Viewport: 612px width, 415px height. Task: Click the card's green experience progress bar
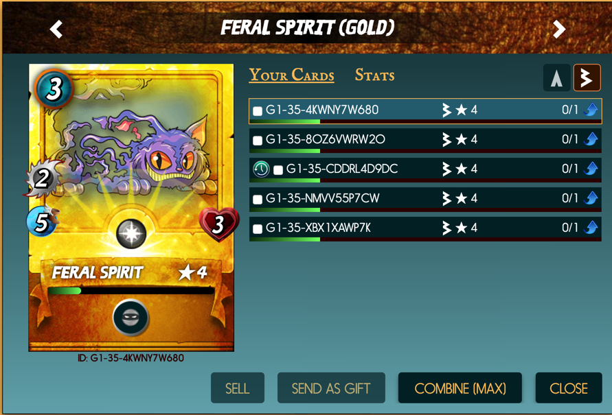pos(131,291)
